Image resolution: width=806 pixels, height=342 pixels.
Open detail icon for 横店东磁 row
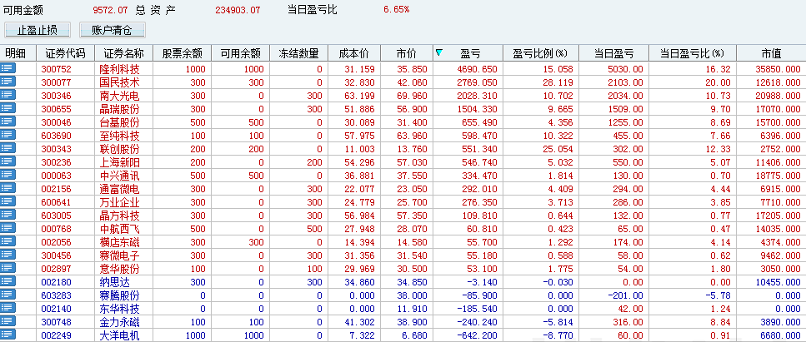[8, 241]
